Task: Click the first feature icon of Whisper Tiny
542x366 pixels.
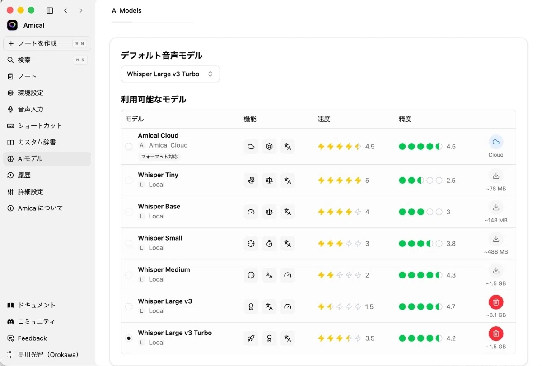Action: click(x=251, y=180)
